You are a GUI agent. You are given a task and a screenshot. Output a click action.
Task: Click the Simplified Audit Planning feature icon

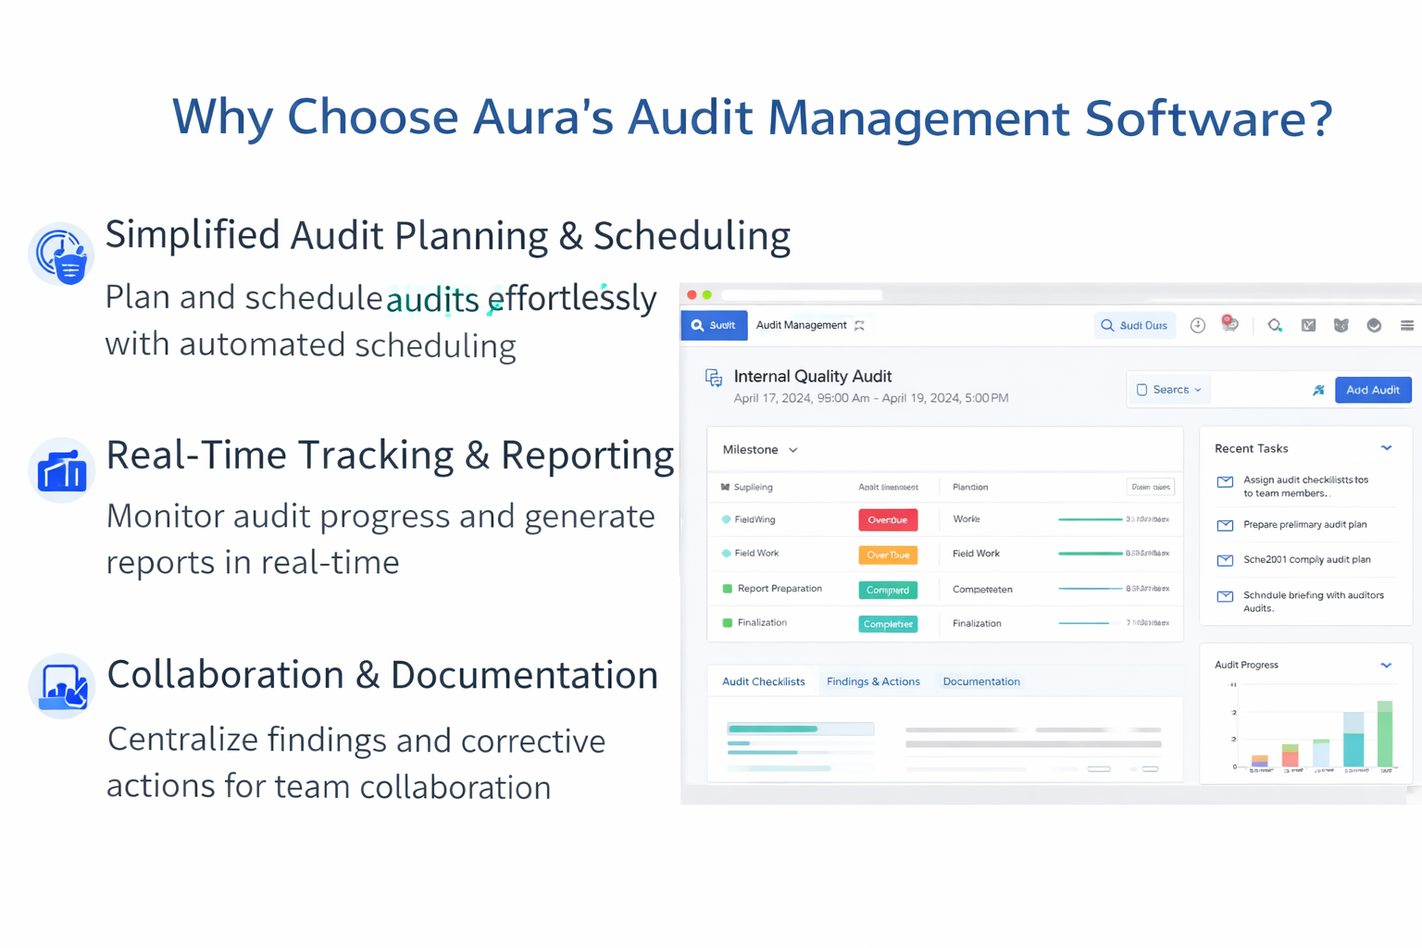click(x=61, y=254)
